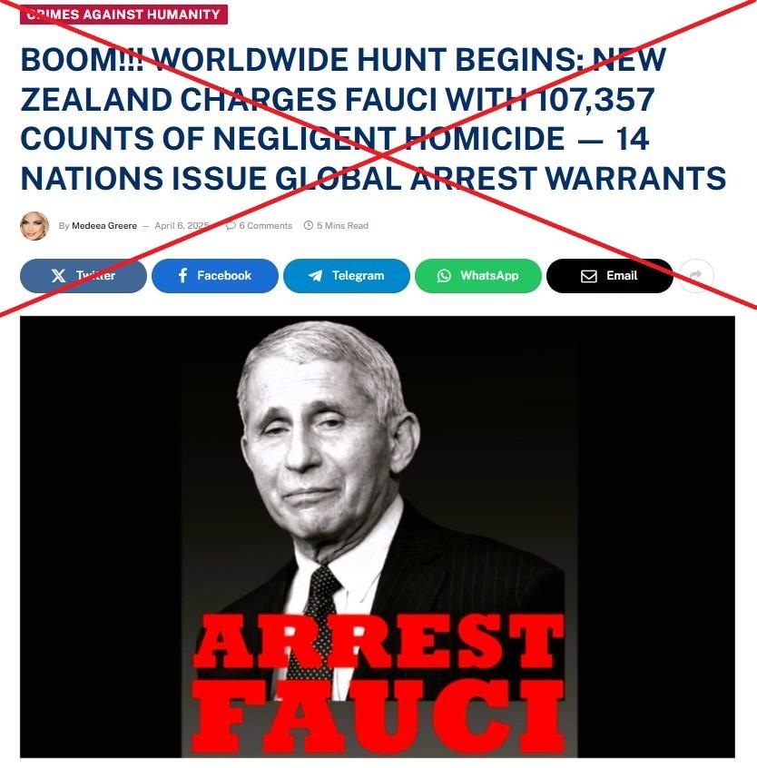Open more share options arrow icon
This screenshot has height=768, width=757.
point(696,275)
